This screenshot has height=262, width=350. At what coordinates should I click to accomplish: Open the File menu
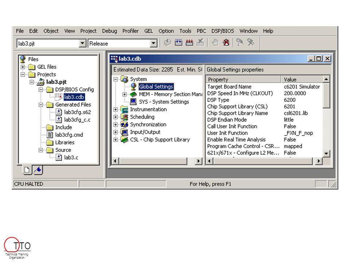(20, 31)
